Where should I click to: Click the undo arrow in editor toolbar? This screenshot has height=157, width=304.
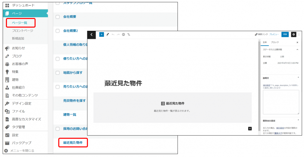click(x=113, y=35)
